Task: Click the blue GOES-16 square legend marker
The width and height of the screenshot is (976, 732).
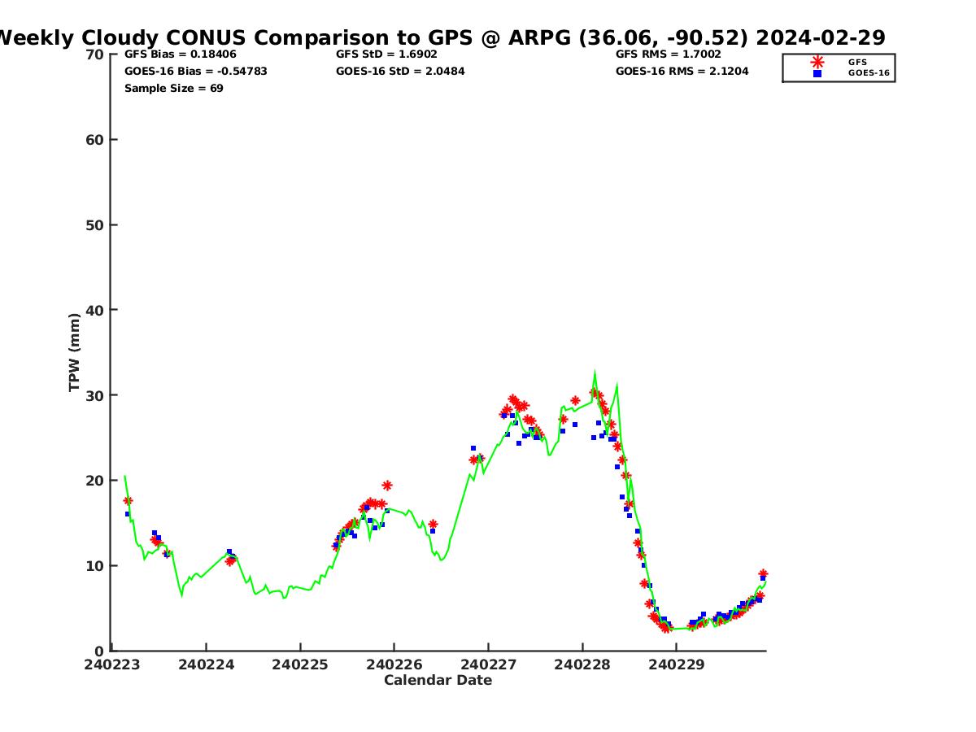Action: click(817, 73)
